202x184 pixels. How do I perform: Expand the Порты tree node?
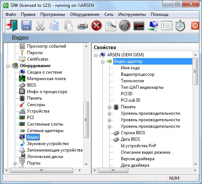tap(15, 163)
